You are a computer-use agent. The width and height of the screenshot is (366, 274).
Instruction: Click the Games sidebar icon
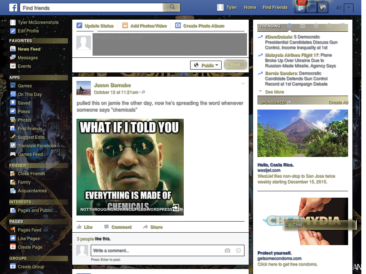click(13, 86)
